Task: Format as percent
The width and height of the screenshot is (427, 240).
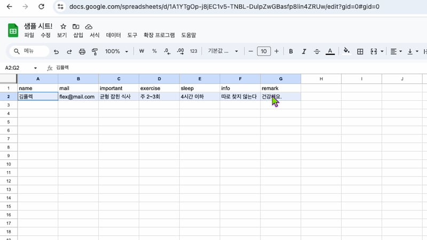Action: click(154, 51)
